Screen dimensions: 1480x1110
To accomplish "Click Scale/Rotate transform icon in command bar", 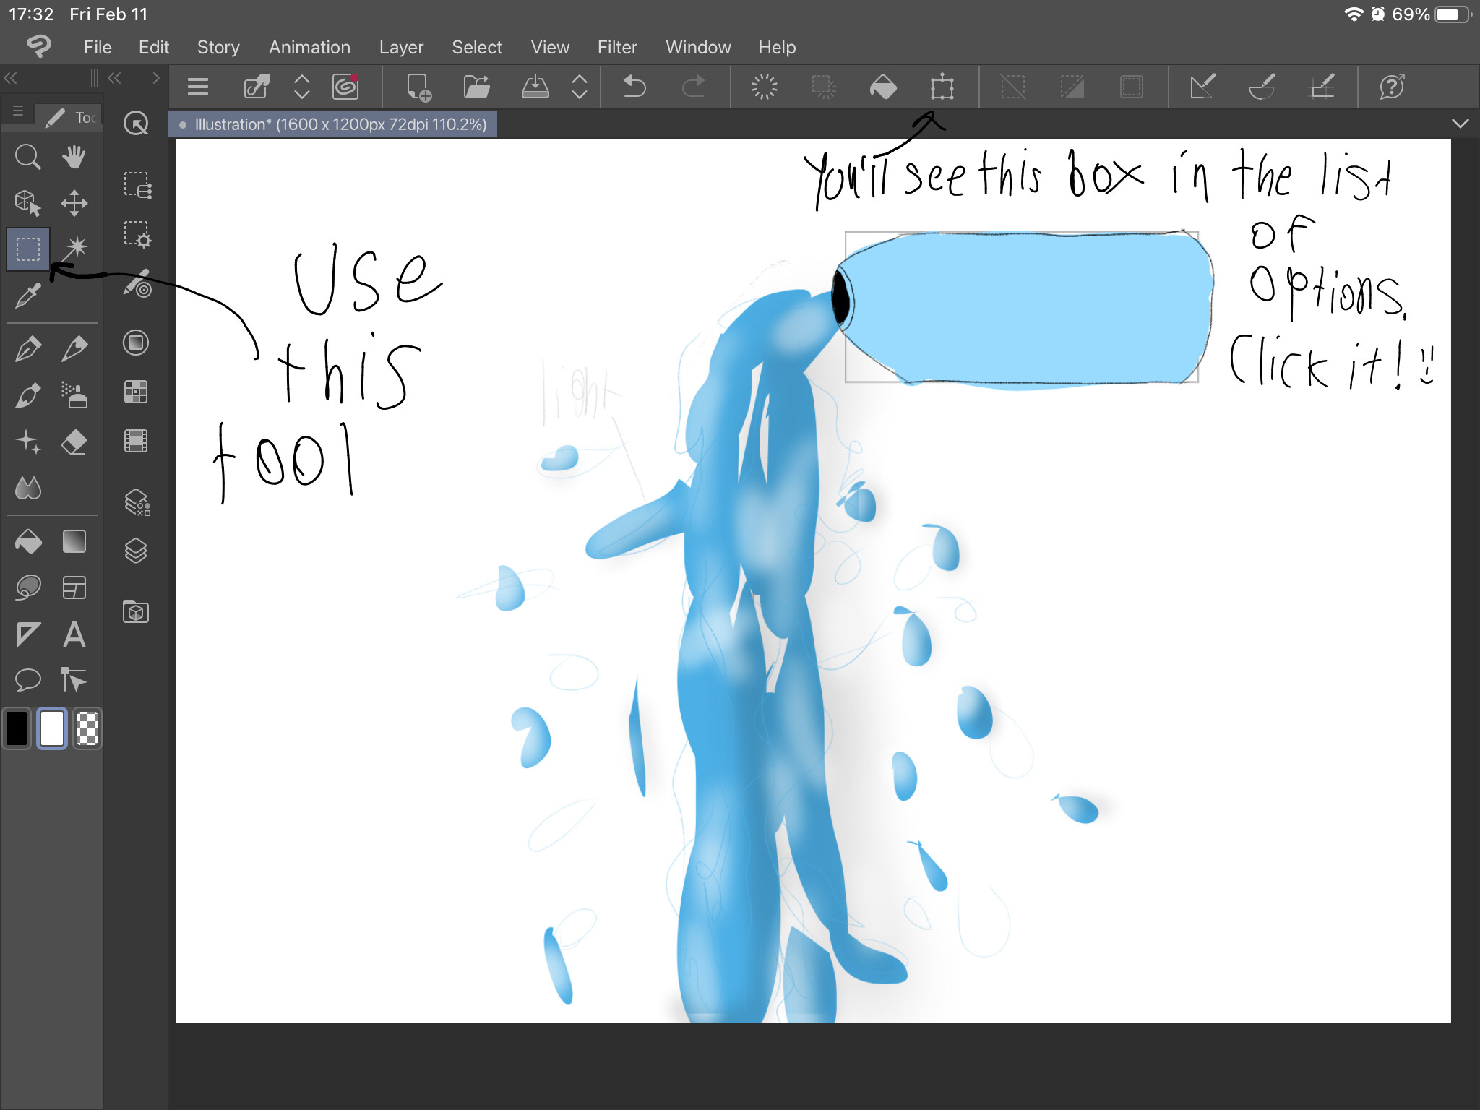I will pyautogui.click(x=942, y=87).
